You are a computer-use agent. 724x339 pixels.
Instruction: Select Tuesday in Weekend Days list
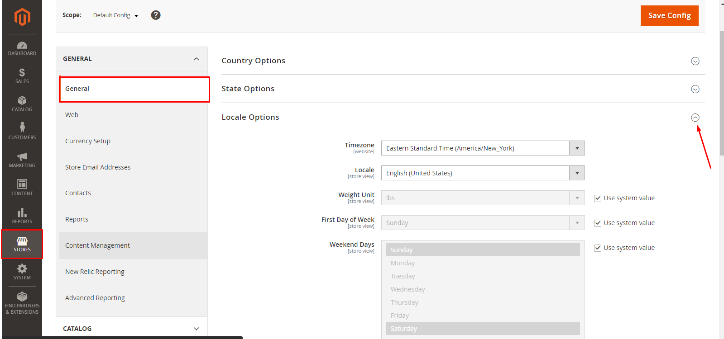pos(483,276)
